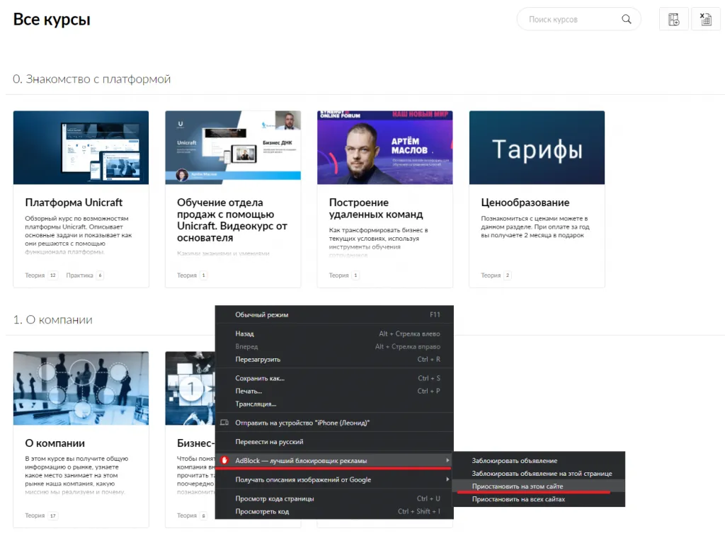
Task: Click the send-to-device icon in context menu
Action: click(224, 422)
